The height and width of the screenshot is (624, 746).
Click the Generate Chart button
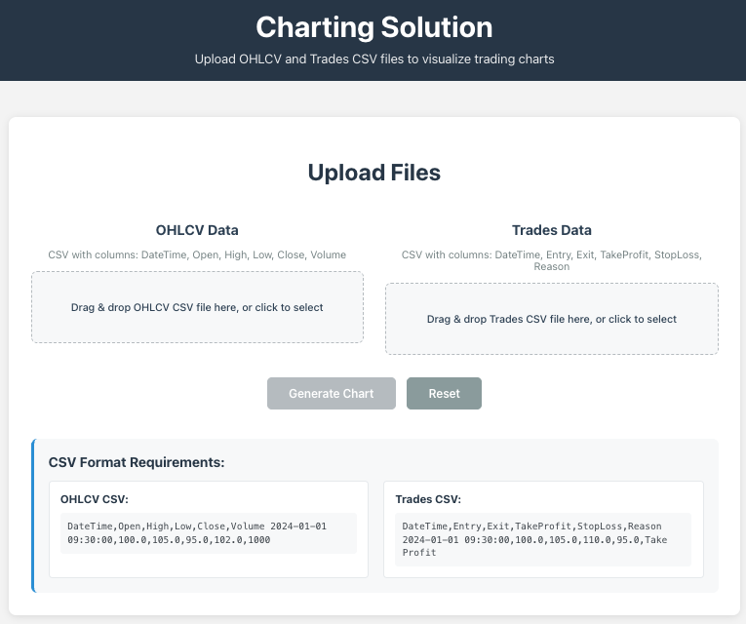(x=332, y=393)
